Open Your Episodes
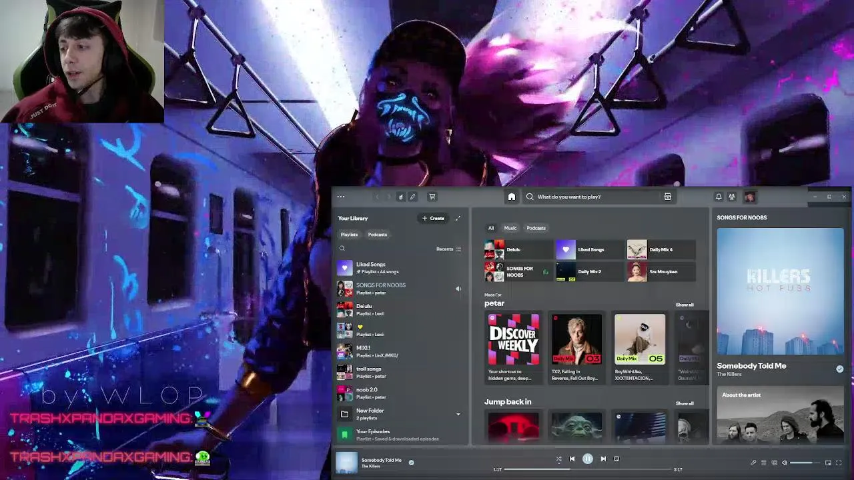 pyautogui.click(x=399, y=435)
